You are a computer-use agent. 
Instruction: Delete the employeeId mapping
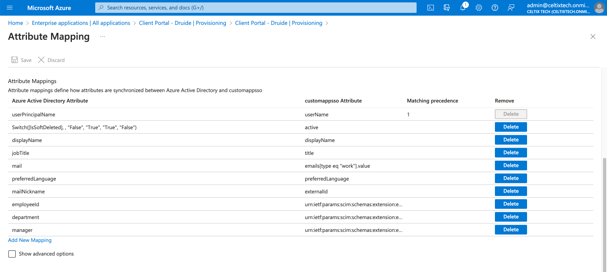click(x=511, y=204)
